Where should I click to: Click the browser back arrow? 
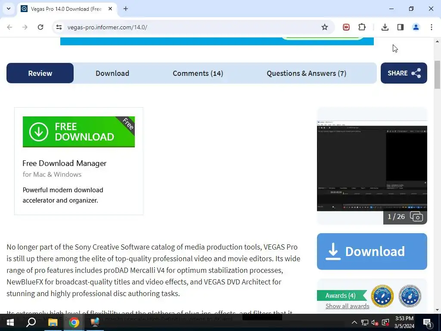9,27
